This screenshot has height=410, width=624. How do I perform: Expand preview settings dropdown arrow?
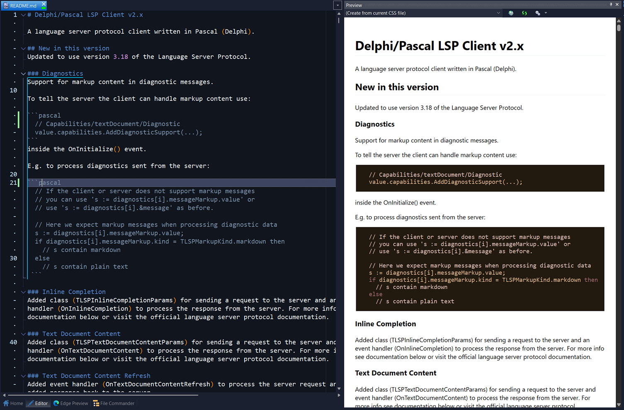(546, 13)
